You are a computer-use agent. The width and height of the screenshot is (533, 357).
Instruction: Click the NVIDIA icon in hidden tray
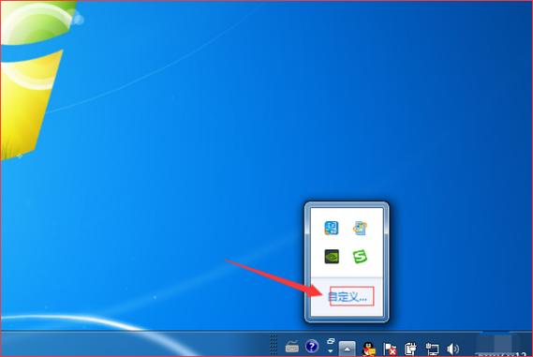point(332,257)
